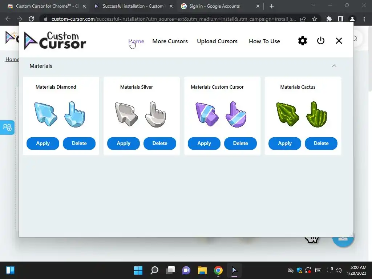Go forward in browser history
The image size is (372, 279).
point(20,19)
